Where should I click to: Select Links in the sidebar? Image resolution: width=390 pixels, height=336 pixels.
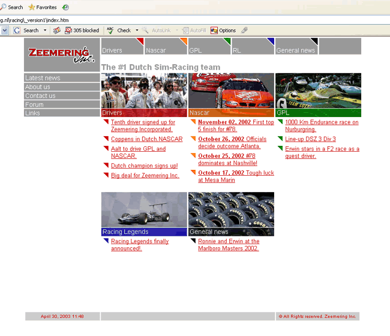62,113
